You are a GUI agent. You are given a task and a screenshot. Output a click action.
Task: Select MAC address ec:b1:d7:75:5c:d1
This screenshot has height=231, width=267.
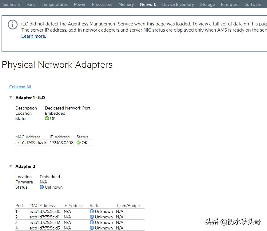(44, 217)
